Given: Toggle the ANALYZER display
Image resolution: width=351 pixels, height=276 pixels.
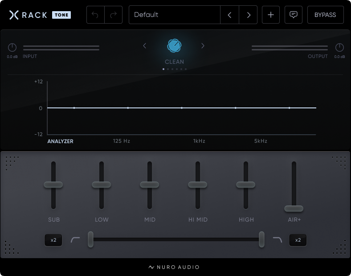Looking at the screenshot, I should pos(61,141).
